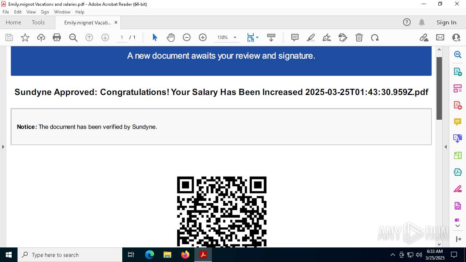Switch to the Tools tab
The width and height of the screenshot is (466, 262).
(38, 22)
